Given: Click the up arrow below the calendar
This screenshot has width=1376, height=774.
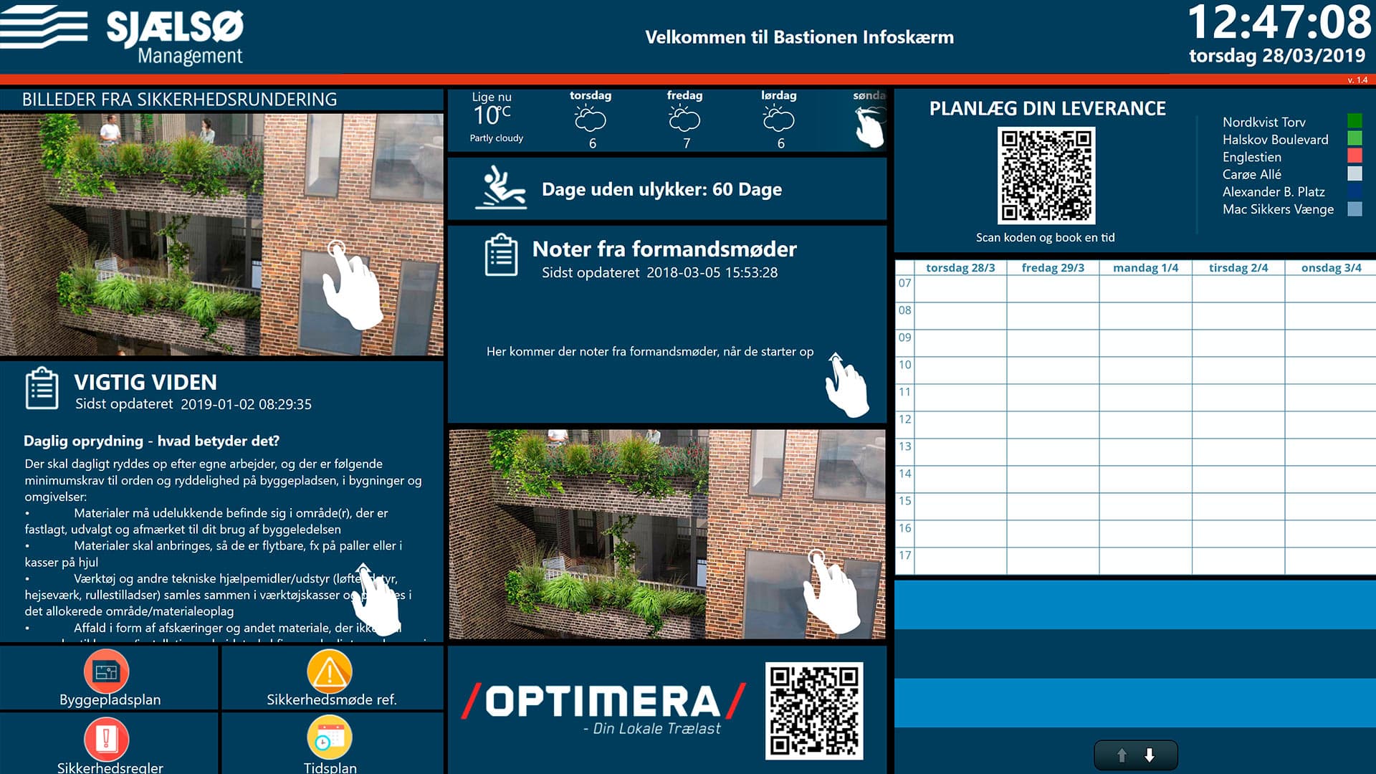Looking at the screenshot, I should (x=1122, y=755).
